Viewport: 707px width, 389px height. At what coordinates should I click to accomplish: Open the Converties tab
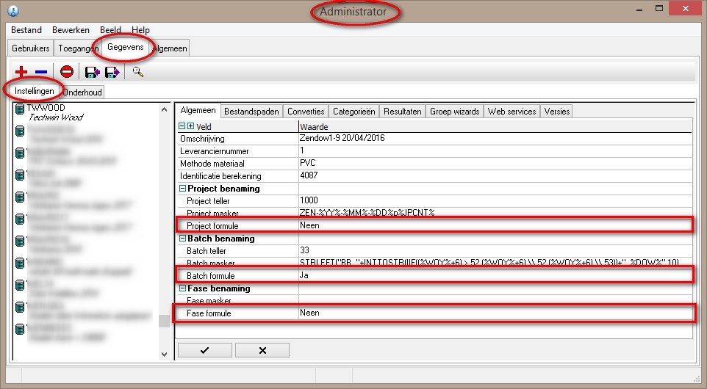pyautogui.click(x=306, y=112)
